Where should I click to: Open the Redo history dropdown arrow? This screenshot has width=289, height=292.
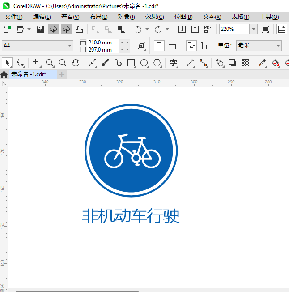tap(167, 29)
